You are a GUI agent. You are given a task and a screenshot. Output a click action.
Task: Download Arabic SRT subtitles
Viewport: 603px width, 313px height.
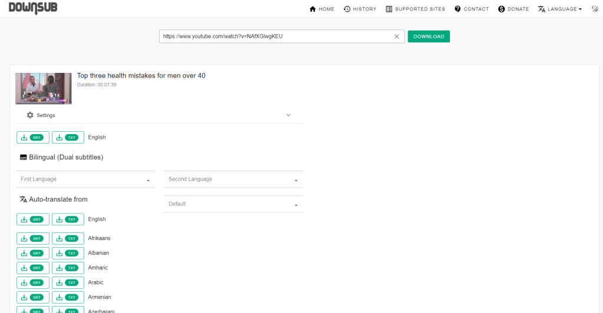coord(33,282)
